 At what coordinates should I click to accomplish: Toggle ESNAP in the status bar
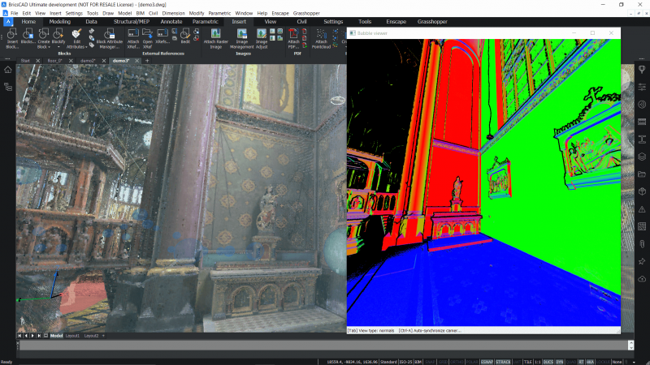pyautogui.click(x=487, y=362)
